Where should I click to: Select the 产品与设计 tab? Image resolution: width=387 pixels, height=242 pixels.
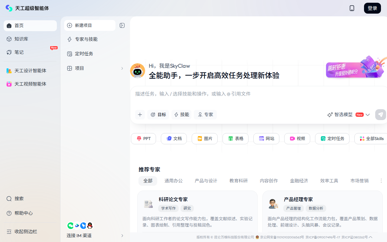tap(206, 181)
